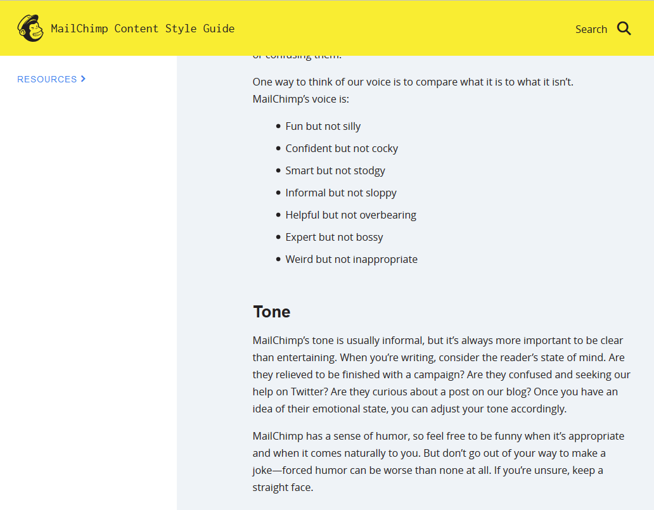
Task: Click paragraph starting "MailChimp has a sense of humor"
Action: (x=439, y=462)
